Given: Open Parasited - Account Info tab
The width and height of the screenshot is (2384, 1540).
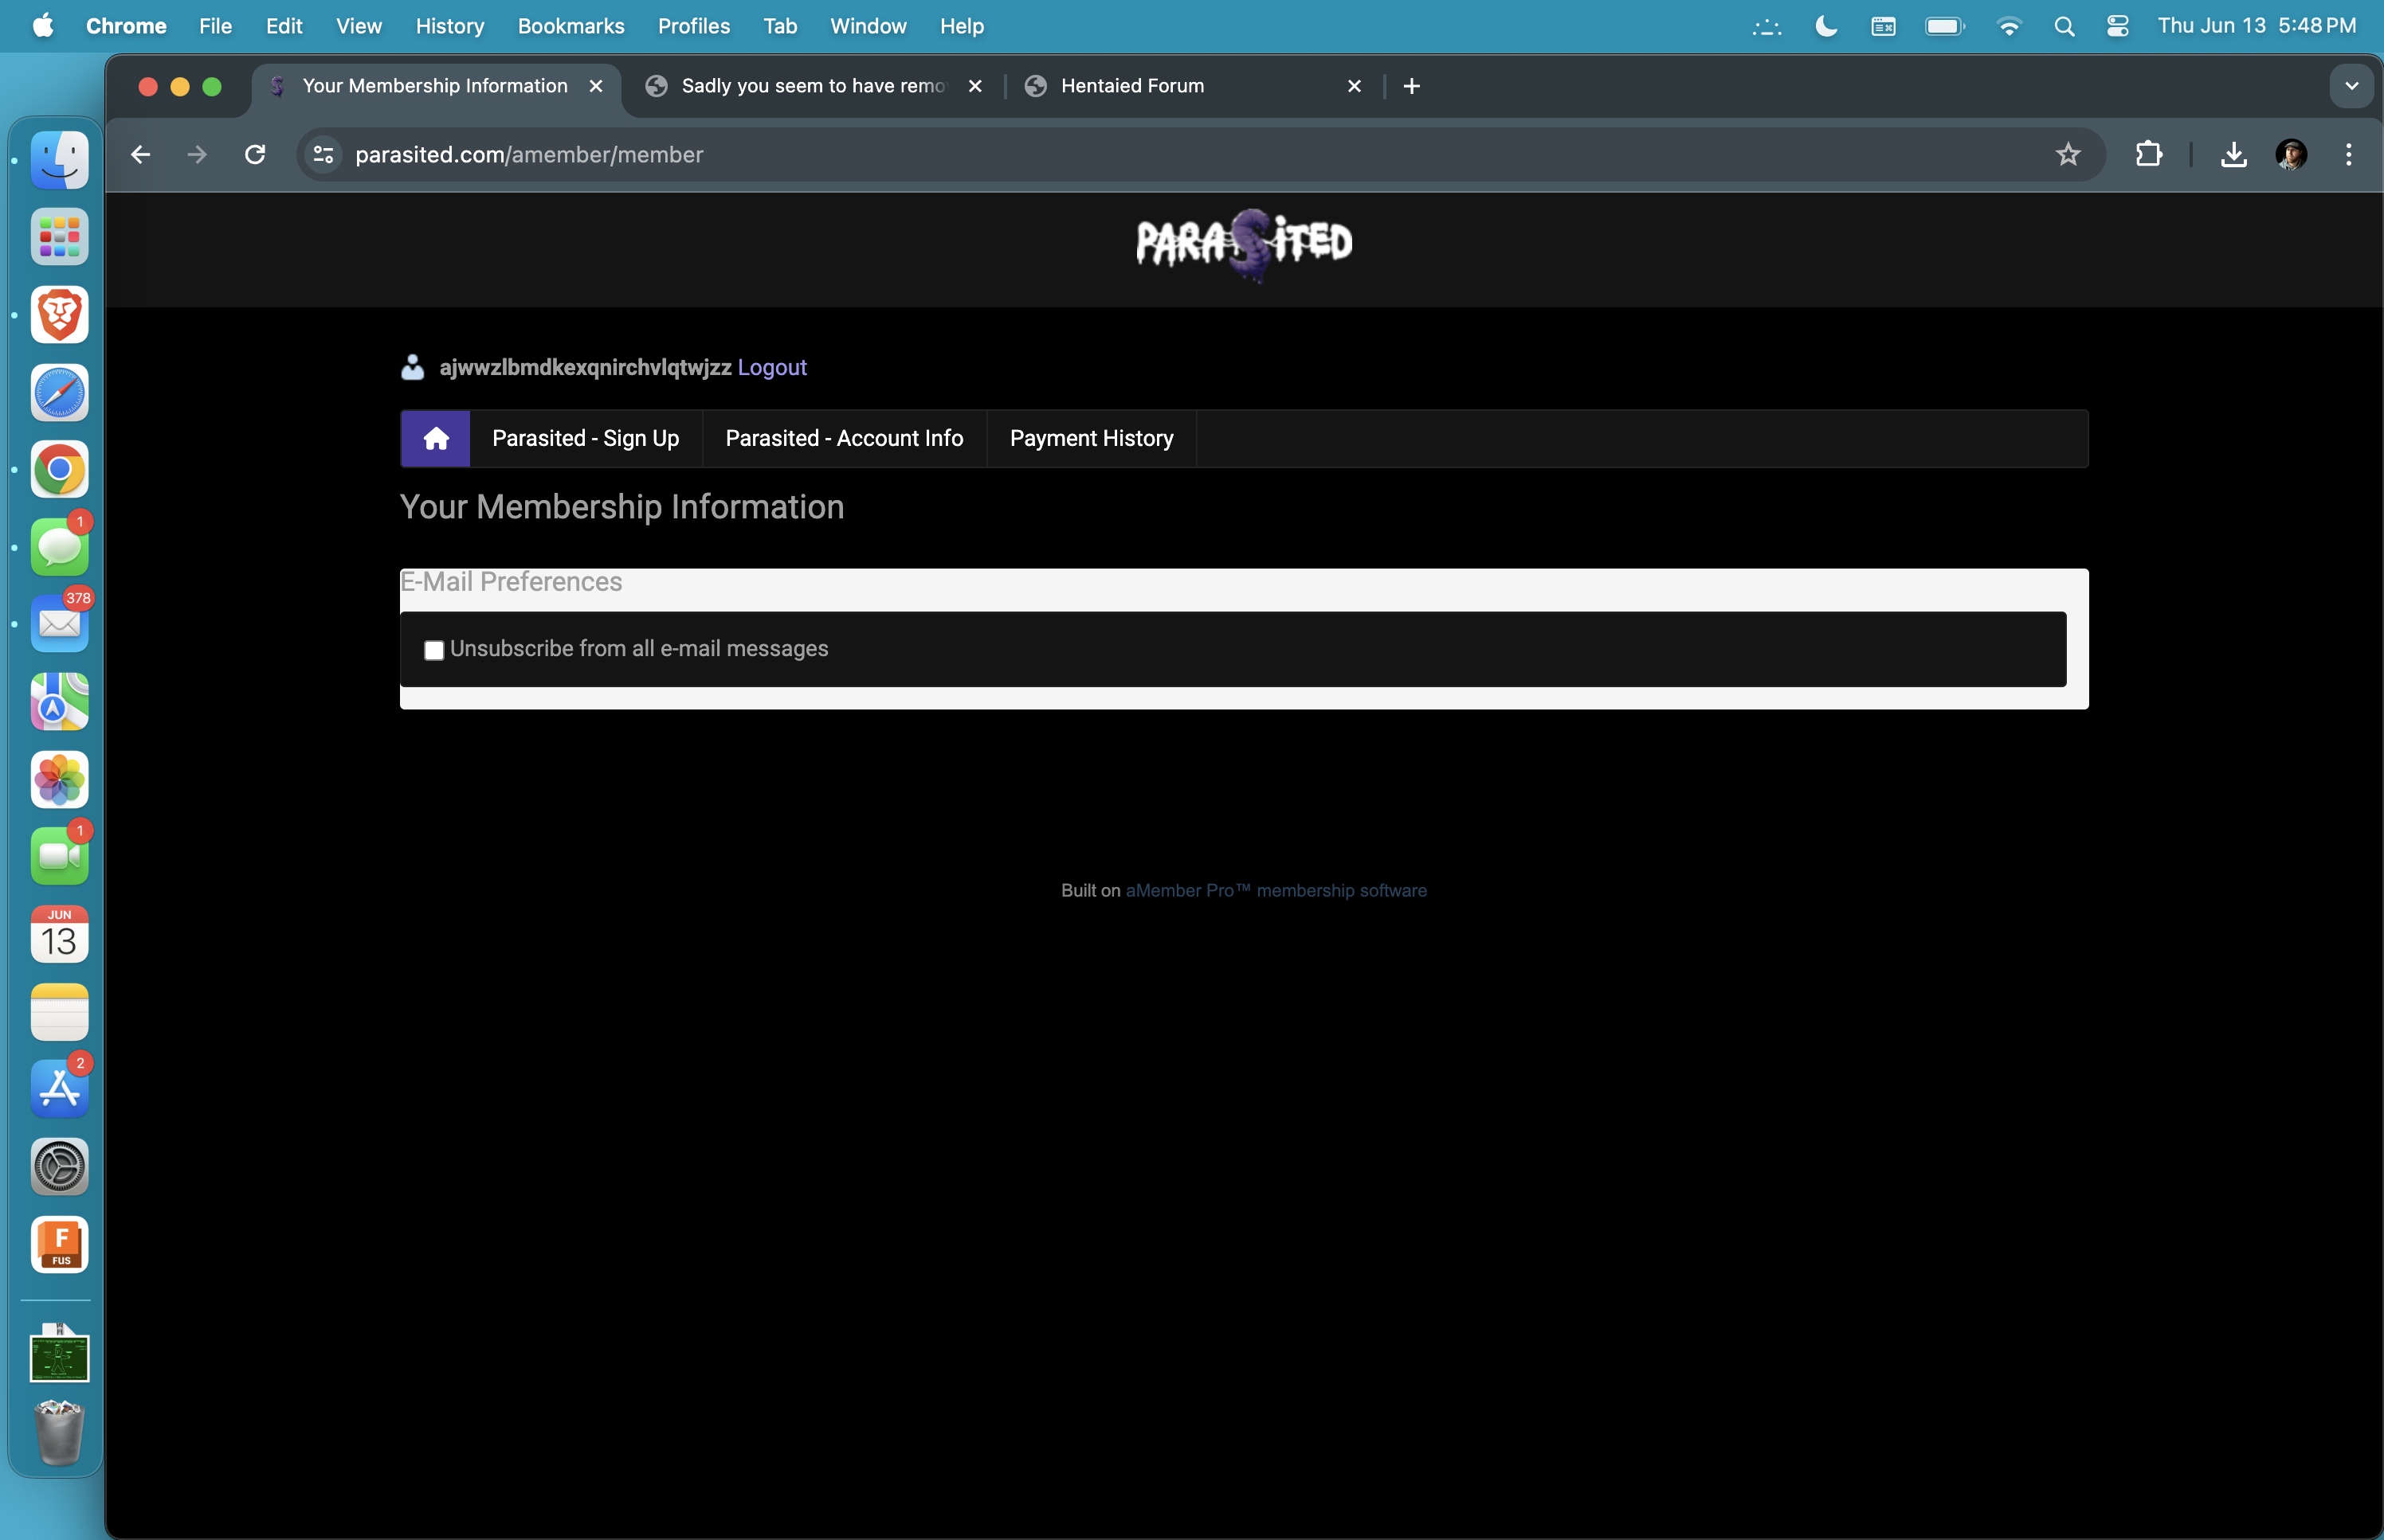Looking at the screenshot, I should click(x=843, y=438).
